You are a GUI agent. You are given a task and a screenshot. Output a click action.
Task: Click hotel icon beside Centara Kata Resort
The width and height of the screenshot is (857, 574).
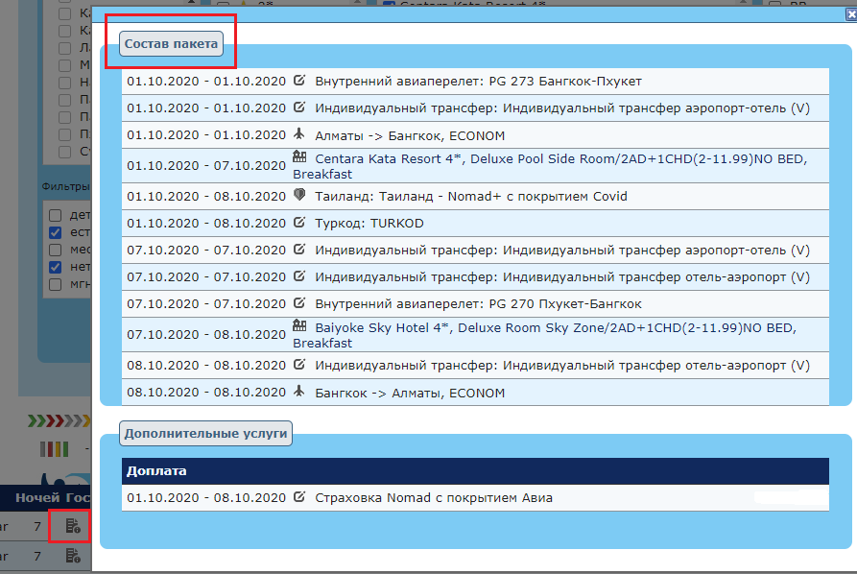299,156
